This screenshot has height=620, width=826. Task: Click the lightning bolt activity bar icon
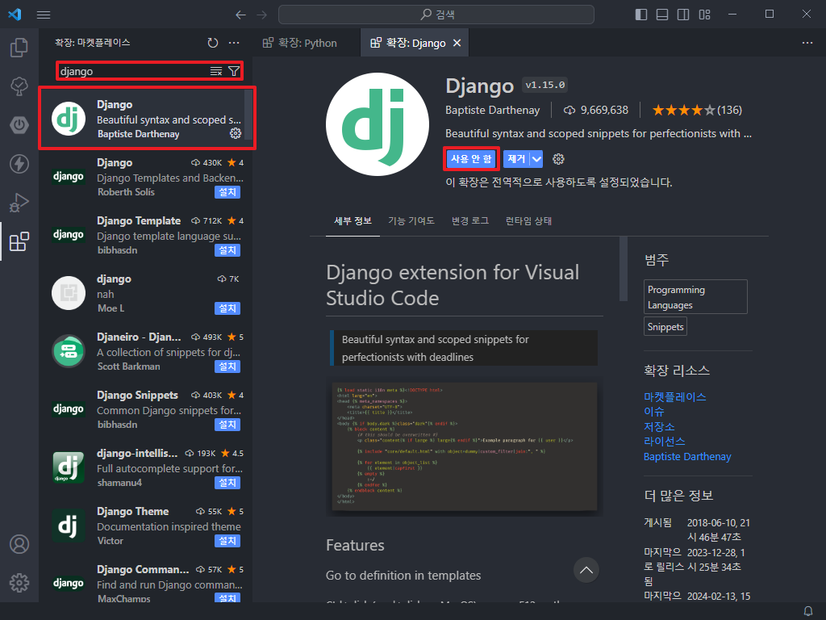click(19, 164)
